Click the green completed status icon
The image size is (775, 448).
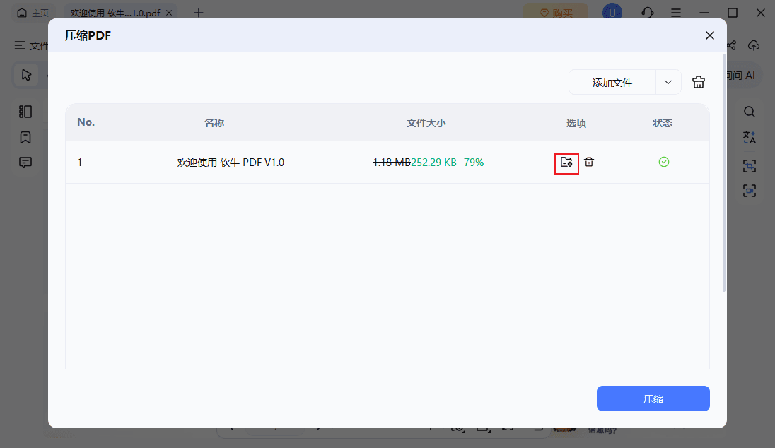pos(664,162)
